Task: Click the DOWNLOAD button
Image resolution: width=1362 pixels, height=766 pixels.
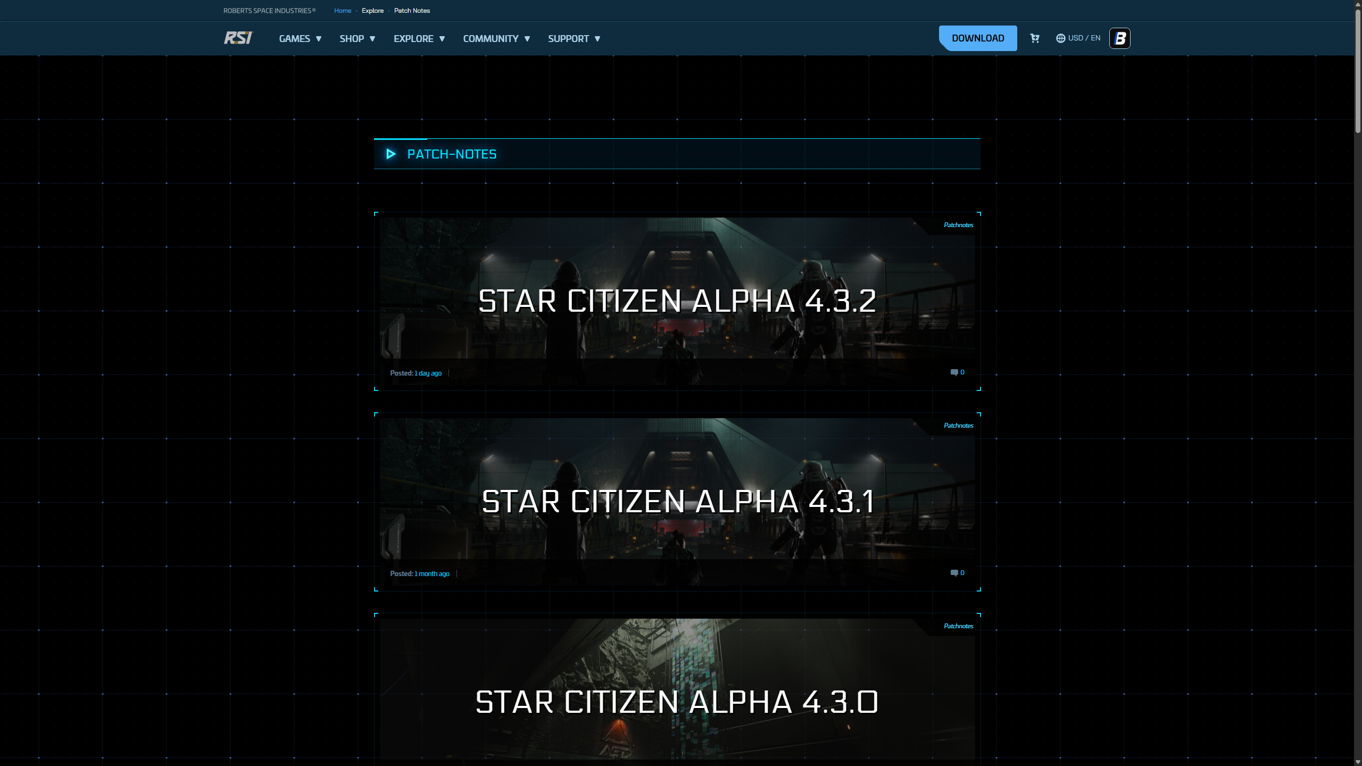Action: click(978, 38)
